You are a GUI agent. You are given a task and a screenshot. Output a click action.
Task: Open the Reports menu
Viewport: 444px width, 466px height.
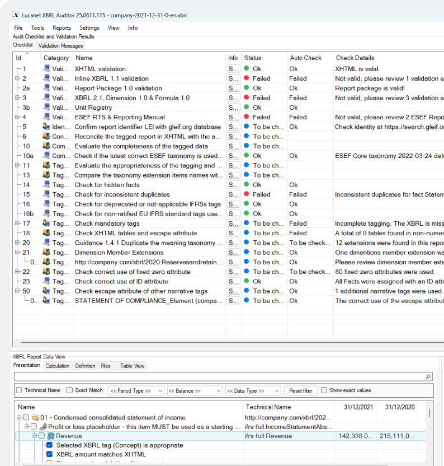(62, 27)
